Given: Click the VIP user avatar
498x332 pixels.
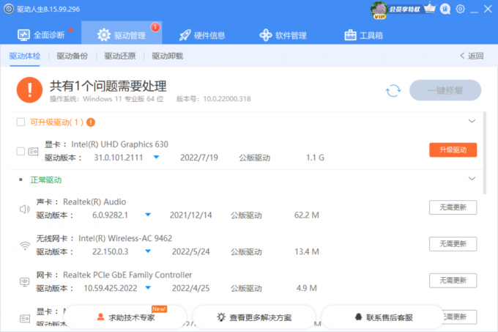Looking at the screenshot, I should tap(379, 10).
